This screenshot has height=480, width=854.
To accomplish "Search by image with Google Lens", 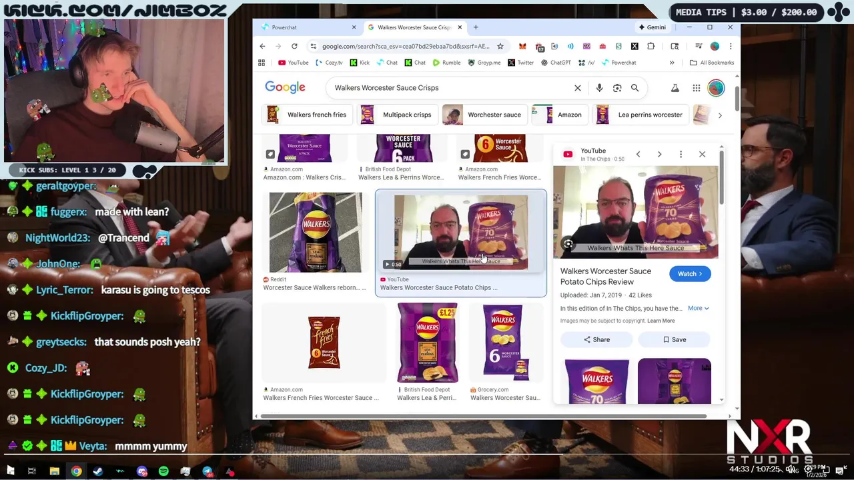I will (x=617, y=88).
